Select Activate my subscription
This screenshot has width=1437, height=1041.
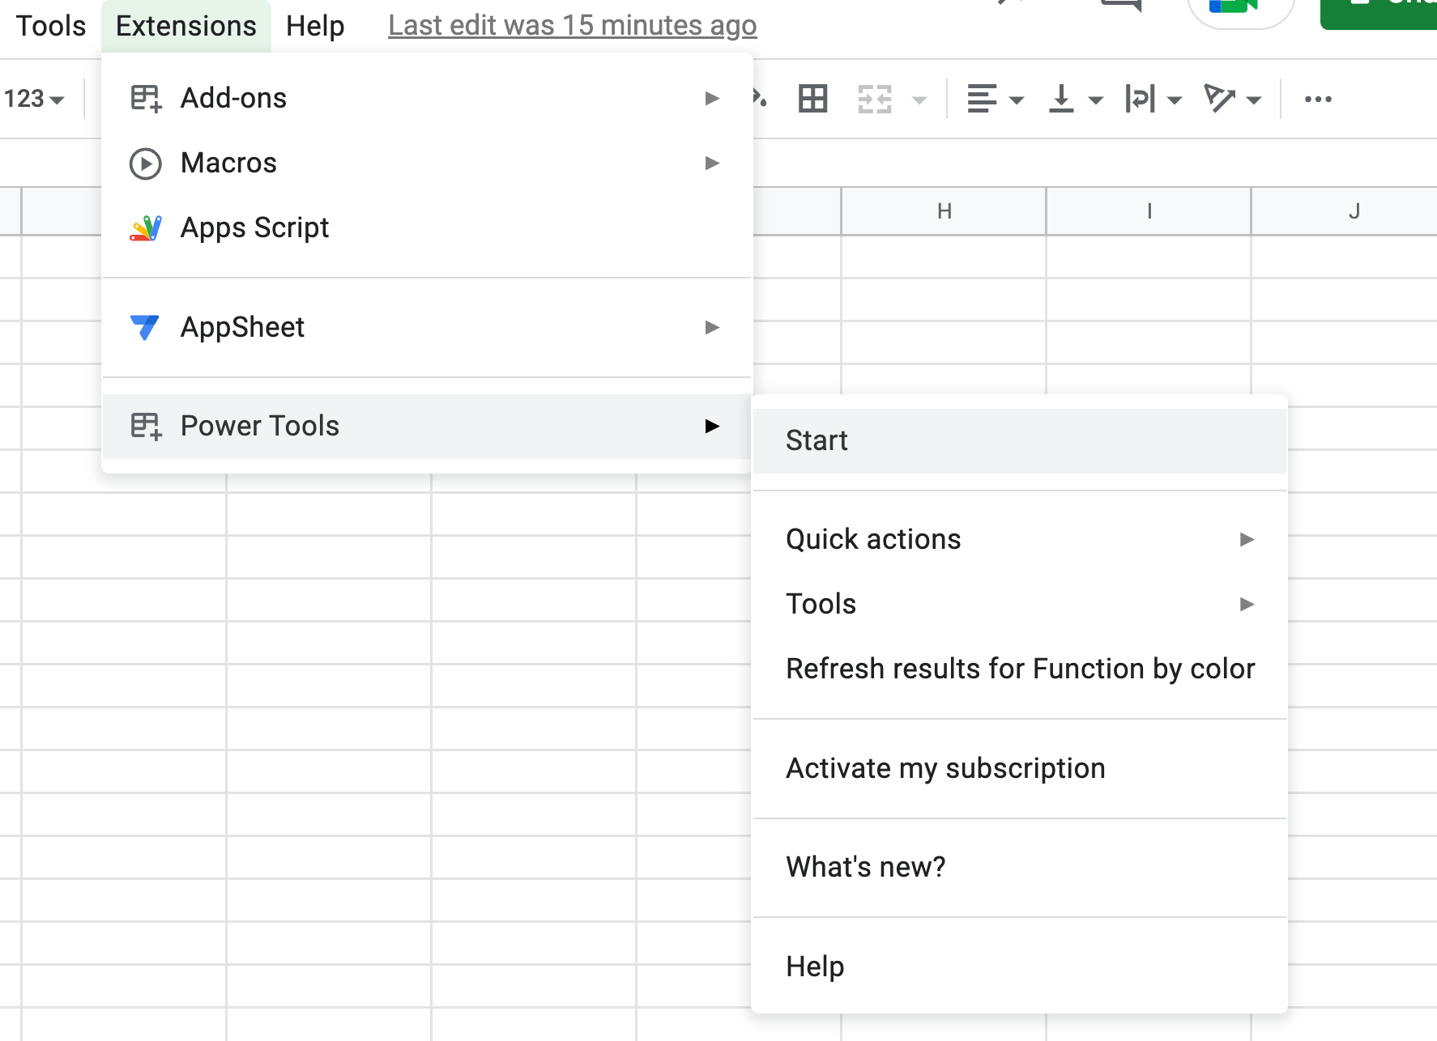(1019, 768)
